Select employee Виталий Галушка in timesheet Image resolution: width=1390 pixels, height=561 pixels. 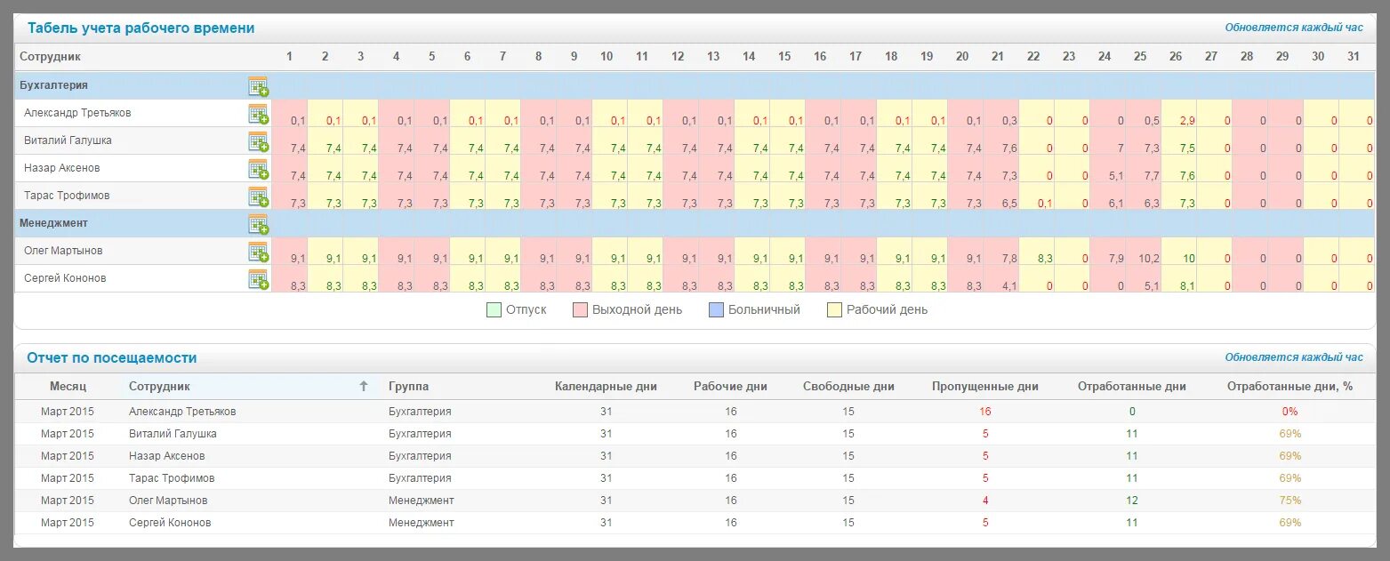coord(68,140)
